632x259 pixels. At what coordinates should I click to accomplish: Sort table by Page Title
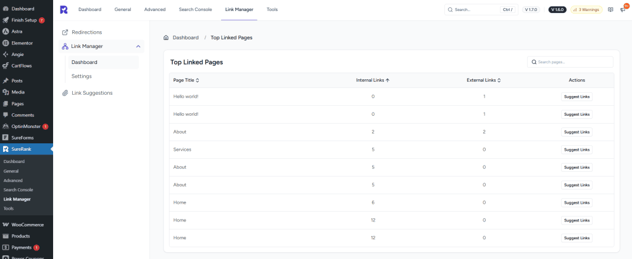tap(186, 81)
